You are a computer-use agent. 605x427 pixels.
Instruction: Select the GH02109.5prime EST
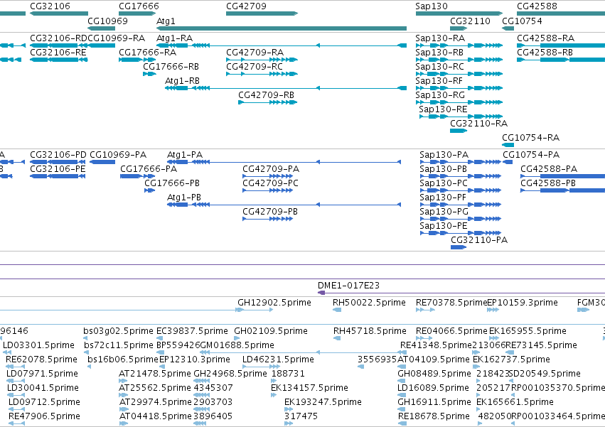[x=238, y=338]
